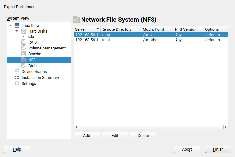Click the Hard Disks drive icon

(24, 31)
